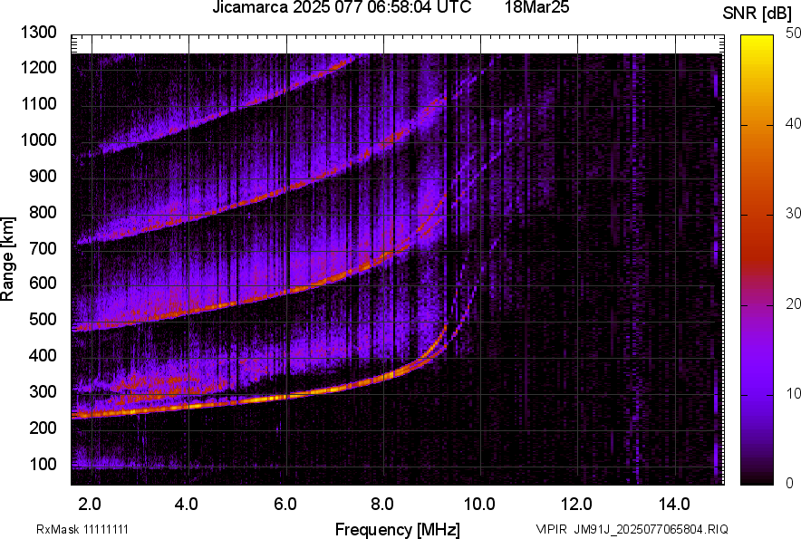Viewport: 801px width, 539px height.
Task: Click the 8.0 frequency tick label
Action: coord(382,505)
